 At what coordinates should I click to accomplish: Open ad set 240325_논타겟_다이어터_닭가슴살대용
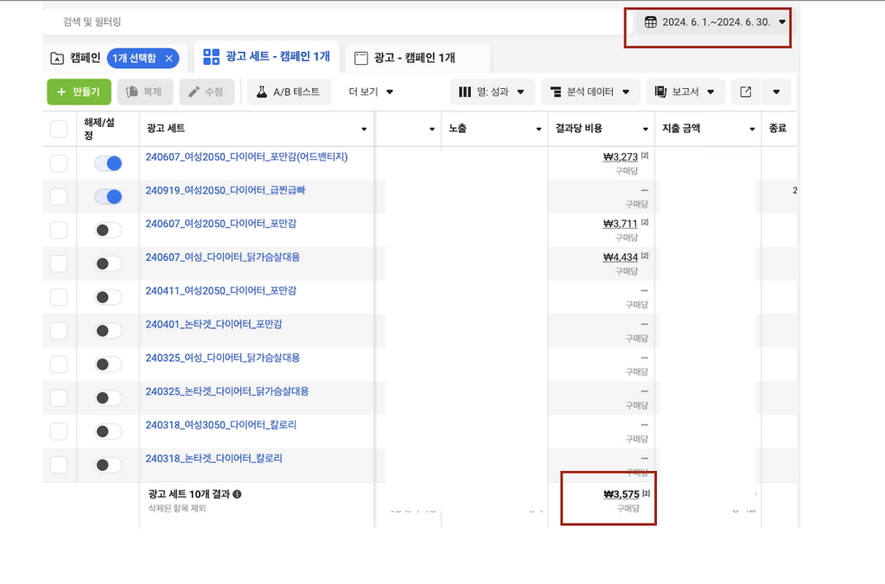point(227,391)
